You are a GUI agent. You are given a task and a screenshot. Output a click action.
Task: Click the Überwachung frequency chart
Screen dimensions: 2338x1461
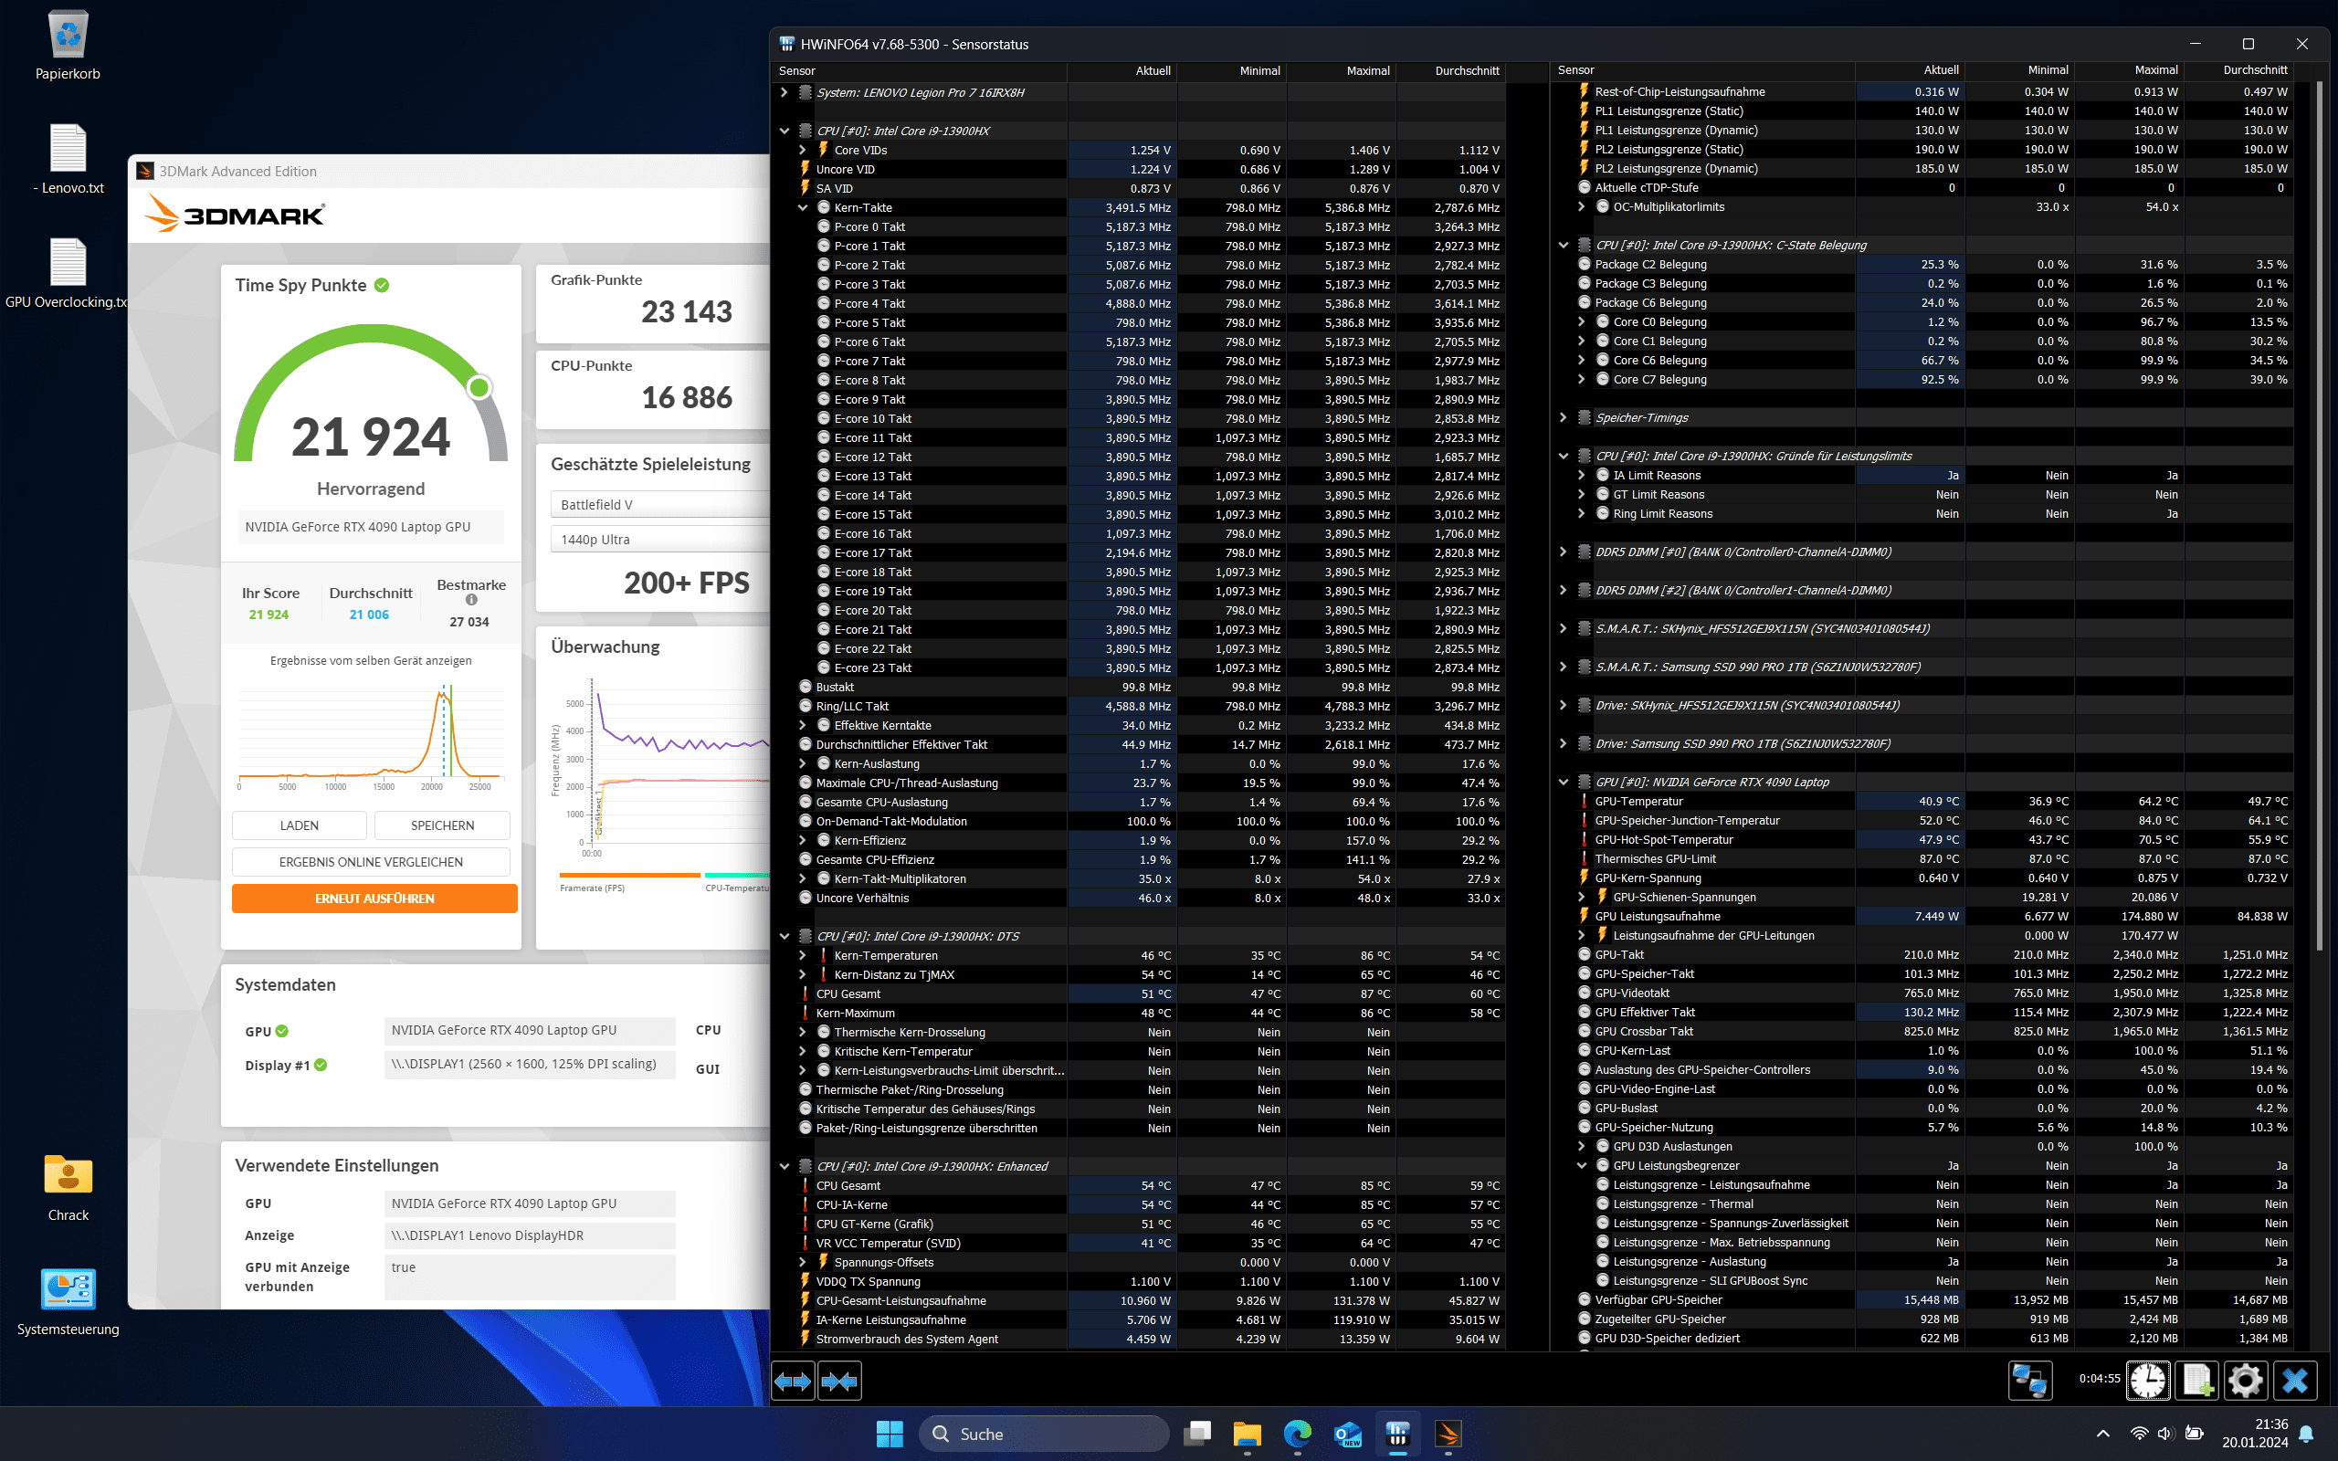[x=662, y=770]
